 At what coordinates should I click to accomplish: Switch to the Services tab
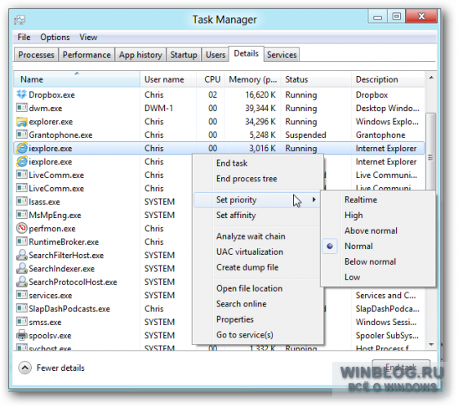click(x=282, y=55)
